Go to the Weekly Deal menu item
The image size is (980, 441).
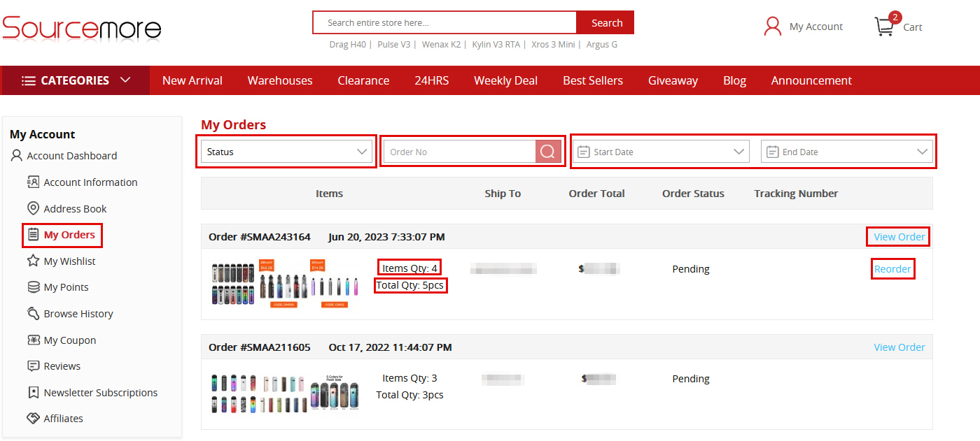pos(505,80)
